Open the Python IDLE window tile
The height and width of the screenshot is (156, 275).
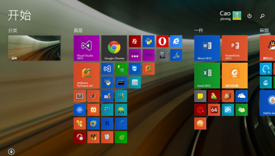pos(107,82)
